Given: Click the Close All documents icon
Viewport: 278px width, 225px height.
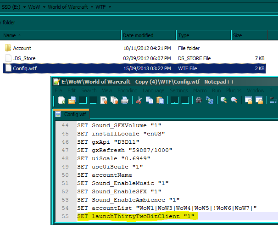Looking at the screenshot, I should pos(114,100).
